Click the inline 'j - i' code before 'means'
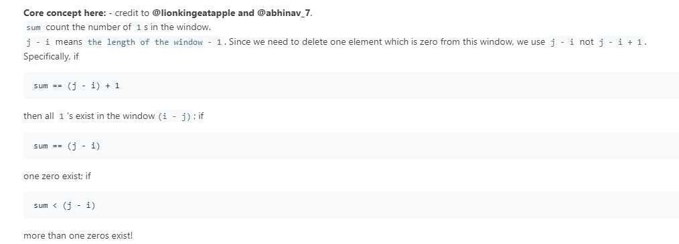The height and width of the screenshot is (244, 679). coord(39,42)
